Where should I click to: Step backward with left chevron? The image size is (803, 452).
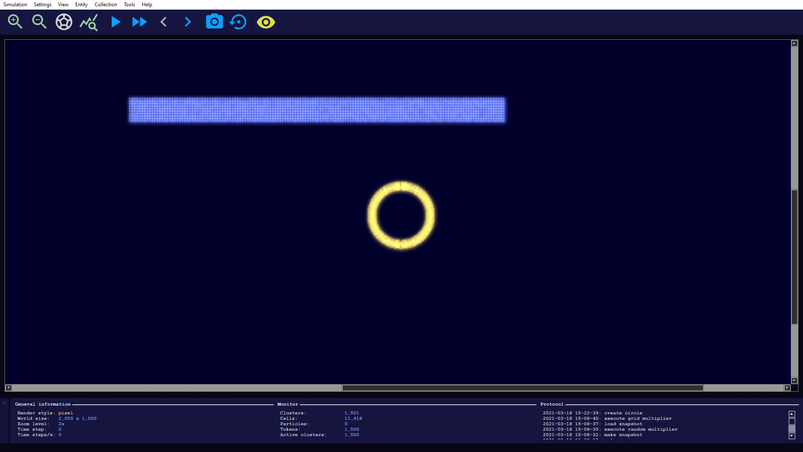tap(164, 22)
